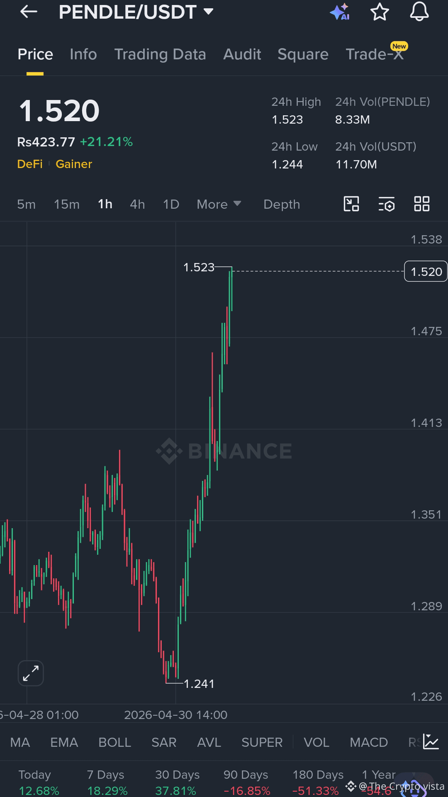Tap the DeFi category tag
Image resolution: width=448 pixels, height=797 pixels.
[30, 164]
